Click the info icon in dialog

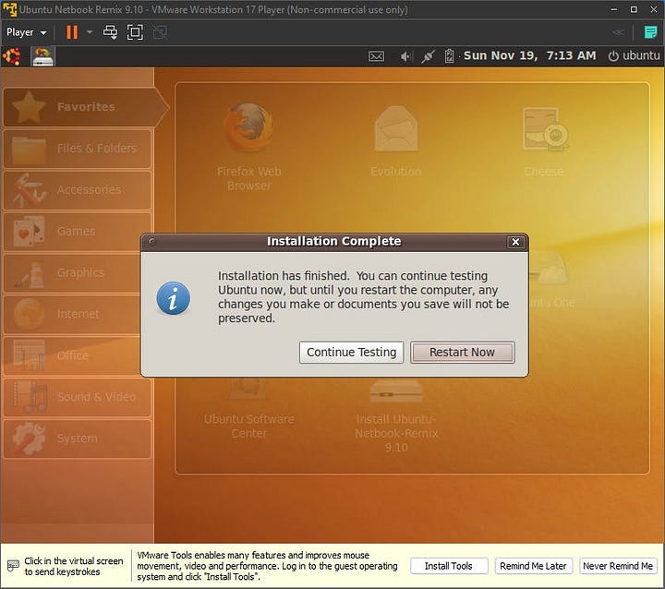173,298
